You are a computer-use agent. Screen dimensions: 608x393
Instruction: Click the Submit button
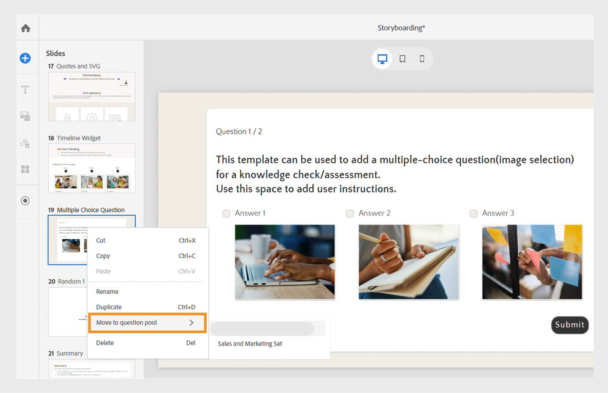(569, 325)
